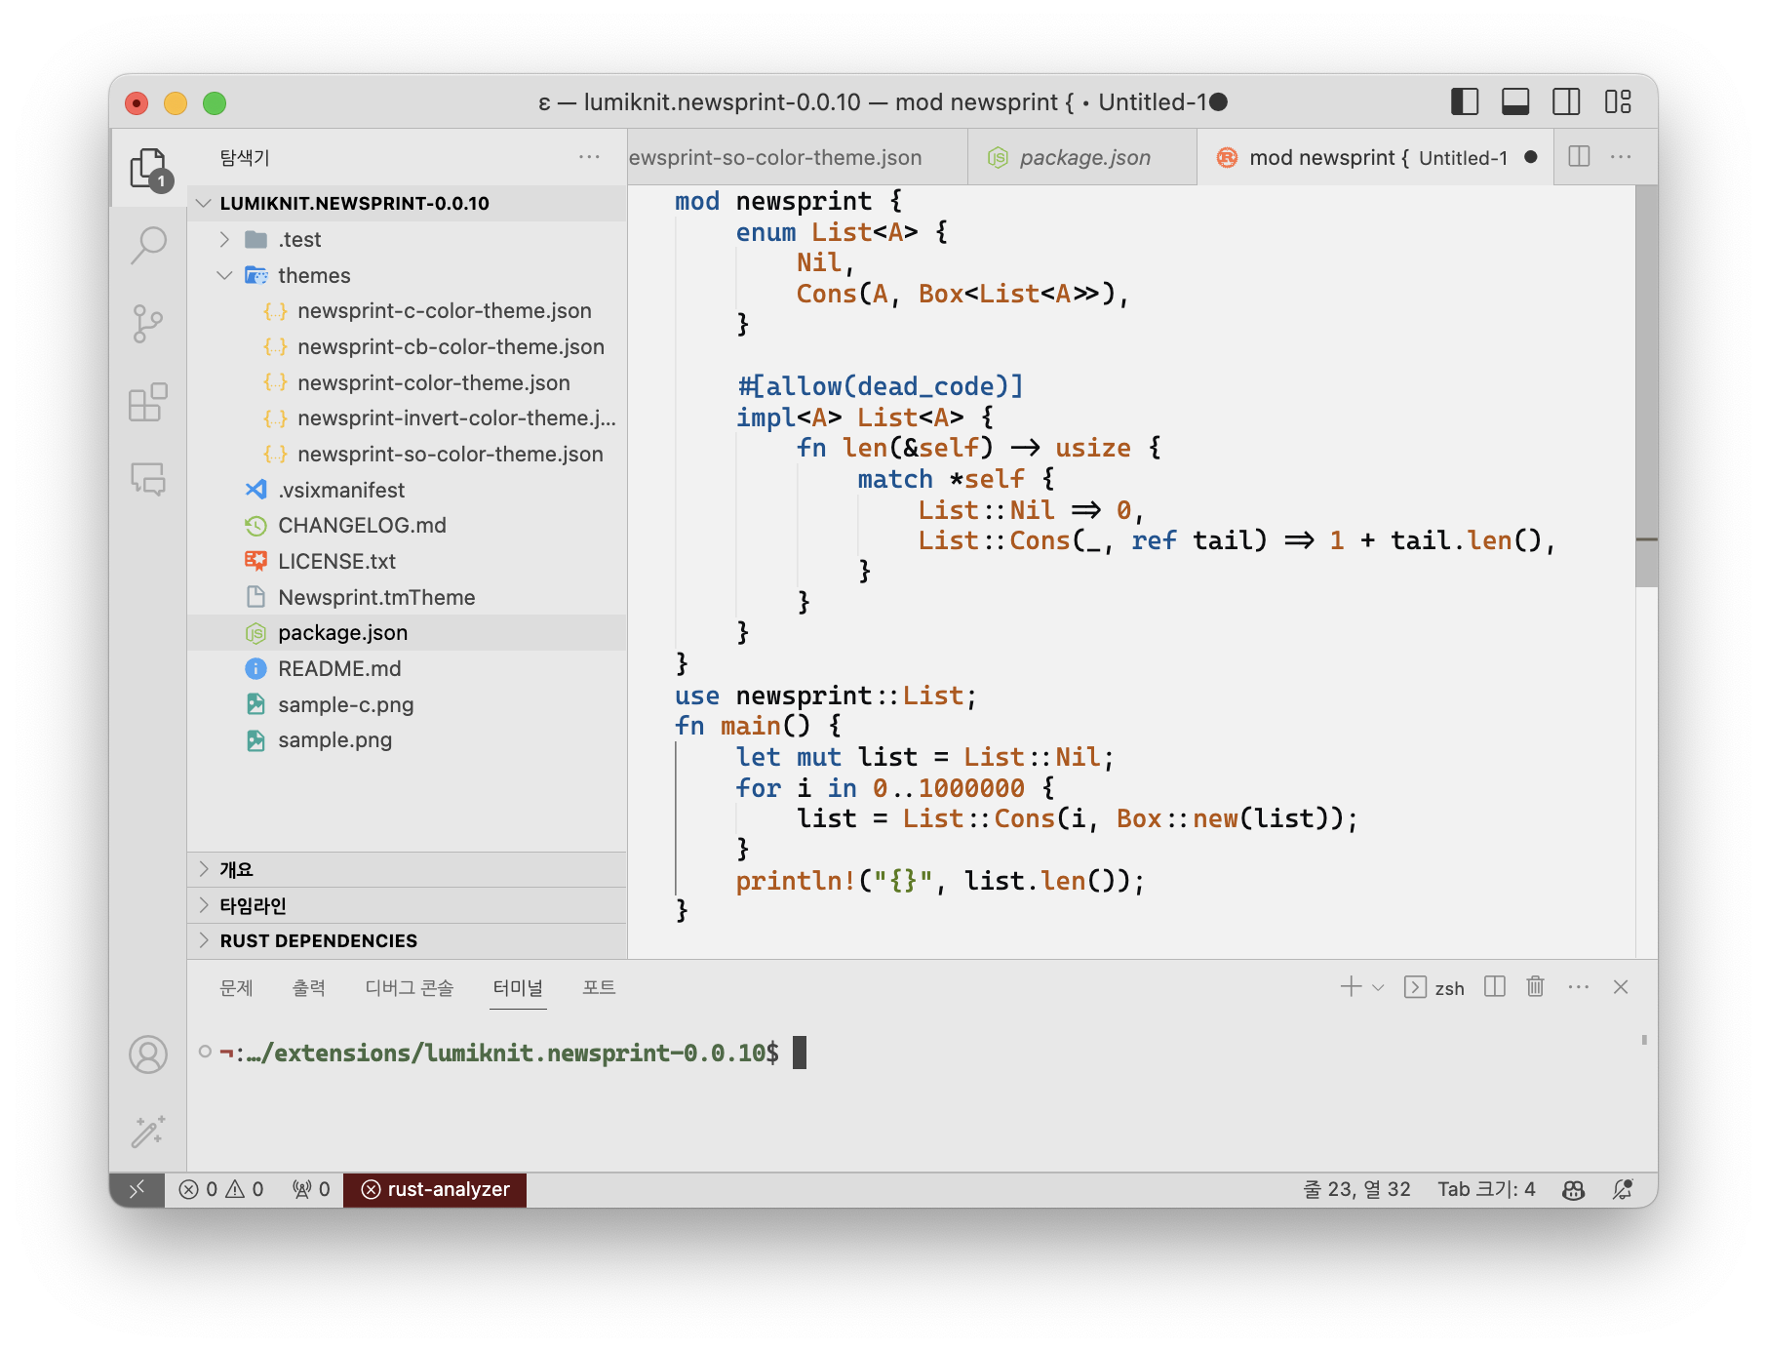Go to line via 줄 23, 열 32 indicator

pos(1356,1189)
